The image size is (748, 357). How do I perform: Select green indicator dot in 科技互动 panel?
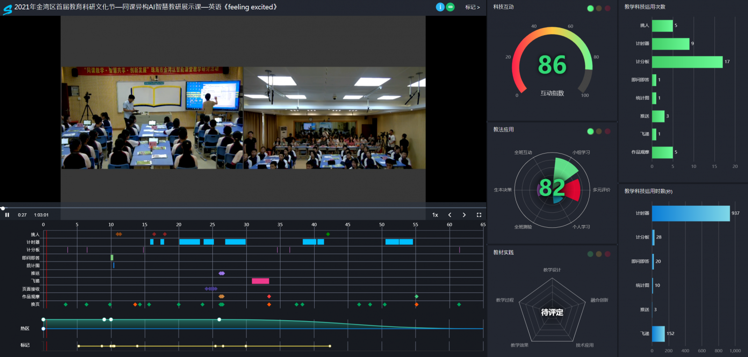pyautogui.click(x=590, y=8)
